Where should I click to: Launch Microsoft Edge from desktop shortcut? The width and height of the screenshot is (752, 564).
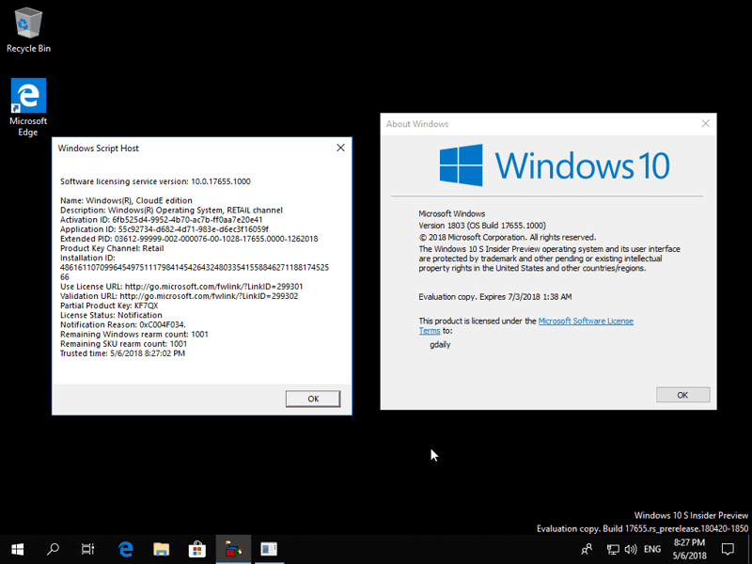pyautogui.click(x=28, y=107)
